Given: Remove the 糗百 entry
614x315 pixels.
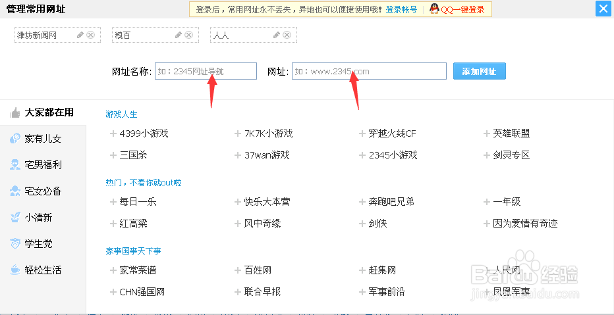Looking at the screenshot, I should (x=188, y=35).
